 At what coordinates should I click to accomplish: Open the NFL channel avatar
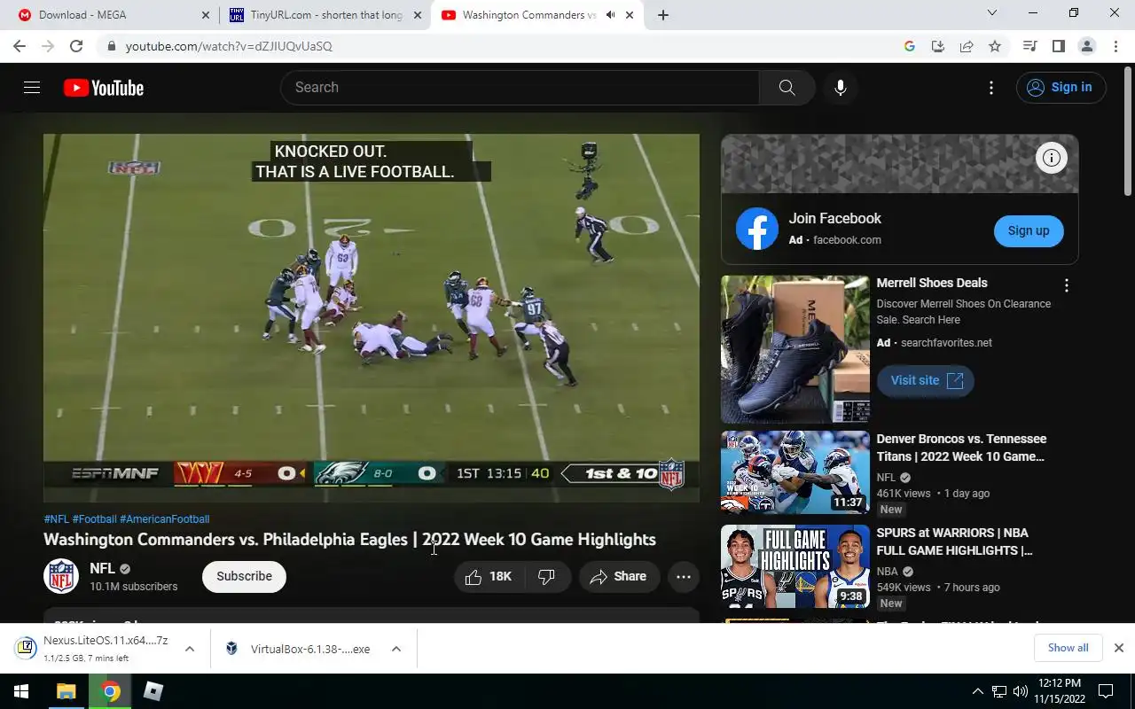[61, 576]
